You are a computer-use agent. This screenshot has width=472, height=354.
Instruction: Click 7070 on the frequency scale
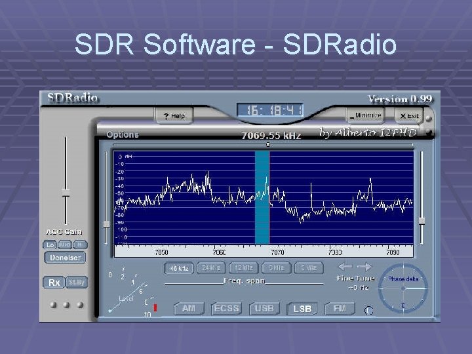click(x=277, y=252)
